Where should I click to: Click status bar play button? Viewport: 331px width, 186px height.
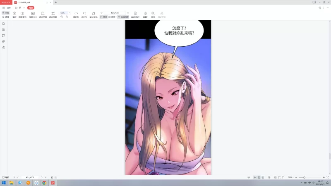[269, 177]
